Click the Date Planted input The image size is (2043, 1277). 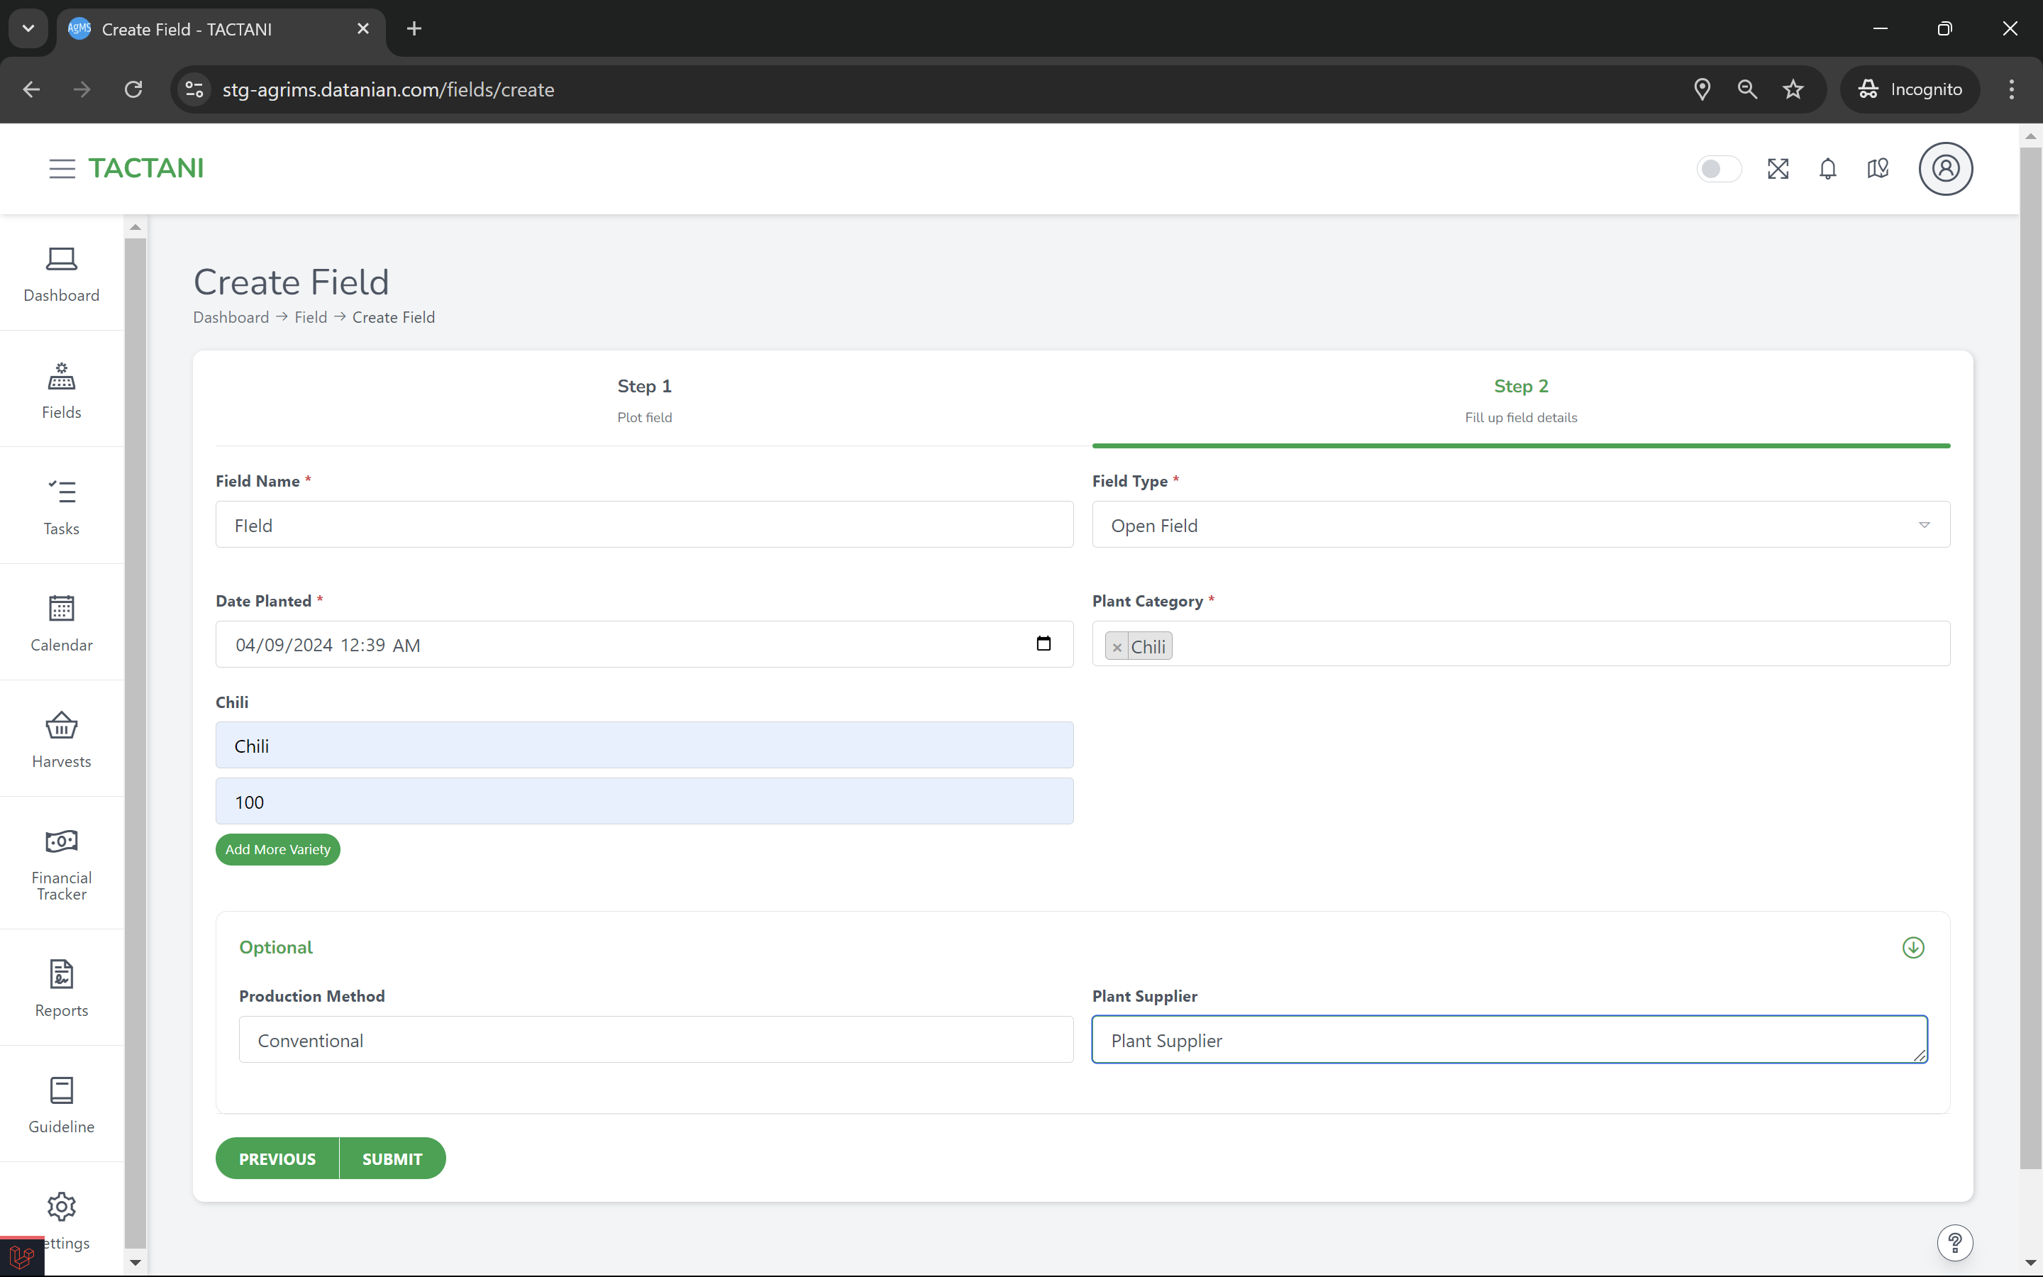click(644, 644)
